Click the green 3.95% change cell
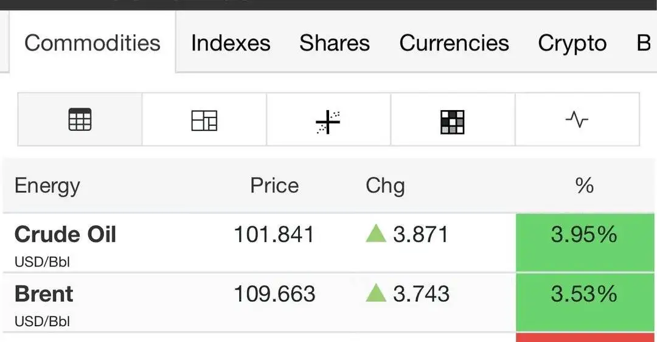The height and width of the screenshot is (342, 657). pos(585,243)
